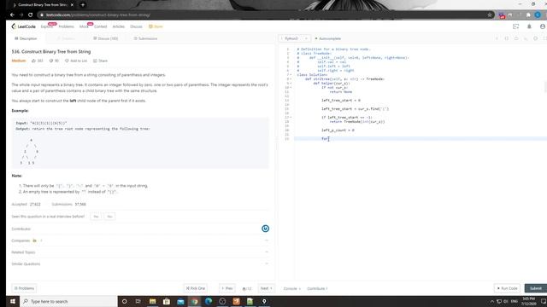Open a new browser tab
The width and height of the screenshot is (547, 307).
coord(83,5)
